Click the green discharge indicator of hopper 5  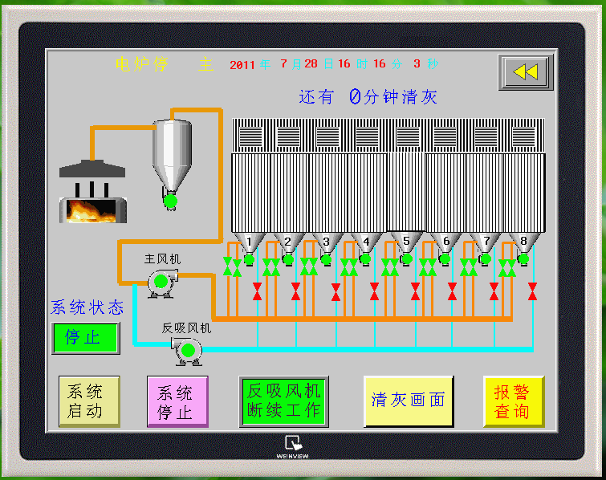click(x=407, y=259)
